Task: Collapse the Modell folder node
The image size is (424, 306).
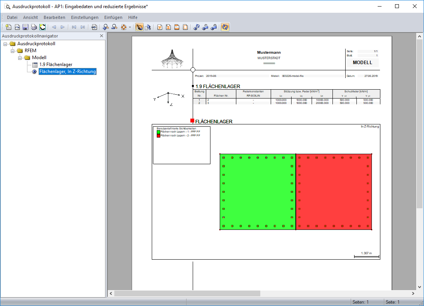Action: [20, 58]
